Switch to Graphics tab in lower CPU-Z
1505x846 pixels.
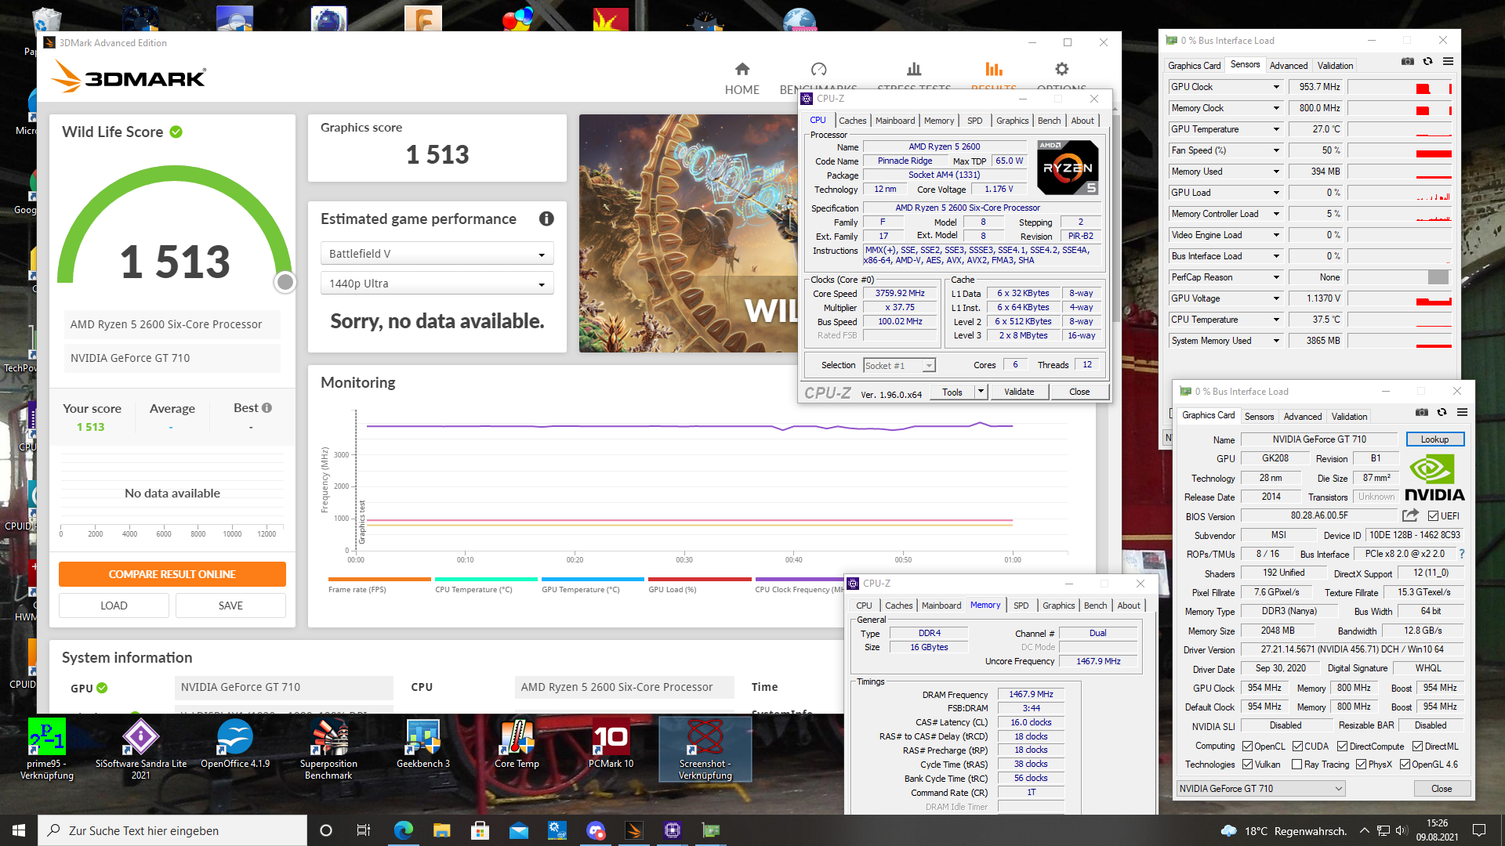[1058, 606]
